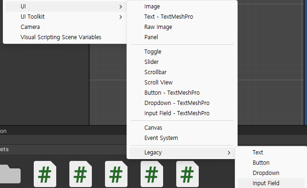Add an Event System
Screen dimensions: 307x188
[182, 138]
